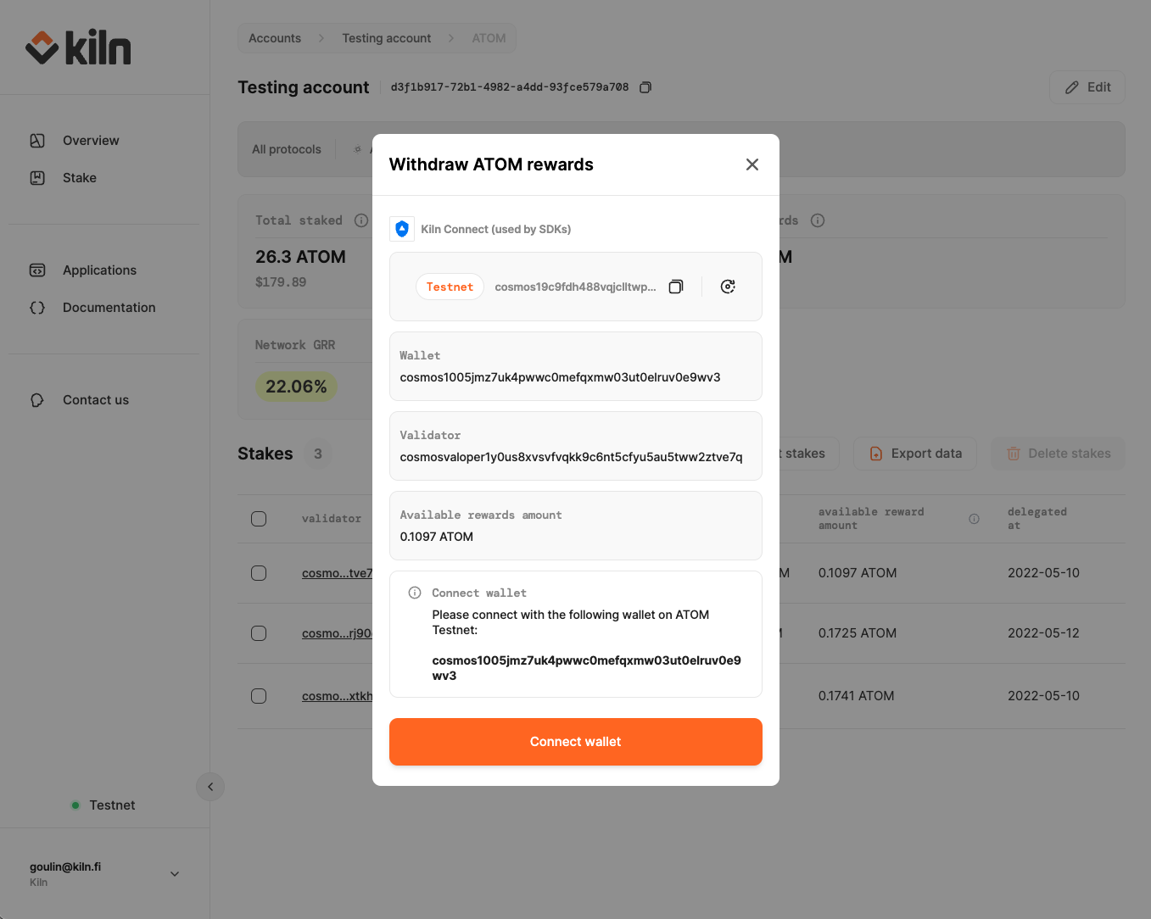Expand the goulin@kiln.fi account menu
This screenshot has height=919, width=1151.
point(175,874)
